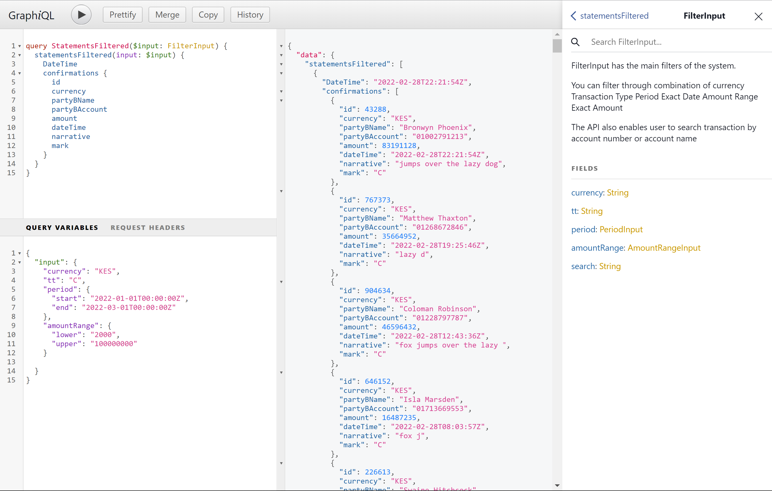This screenshot has height=491, width=772.
Task: Close the FilterInput docs panel
Action: click(758, 16)
